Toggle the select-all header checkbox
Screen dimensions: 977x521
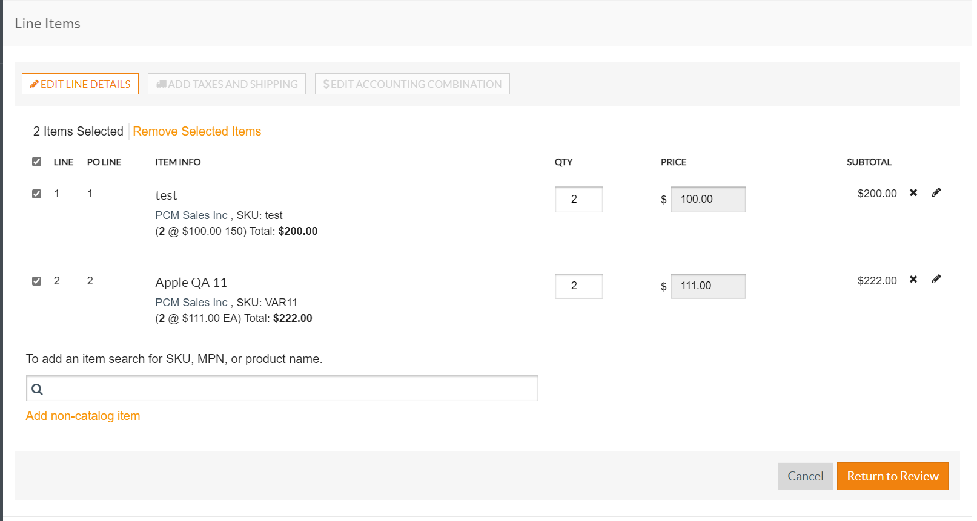pos(37,162)
